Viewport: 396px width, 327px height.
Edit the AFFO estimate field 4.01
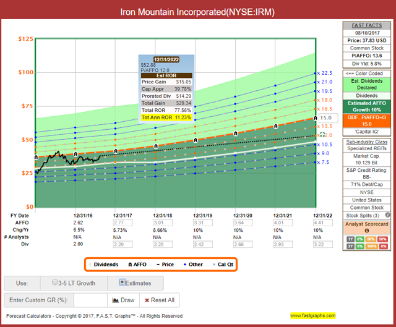(x=283, y=223)
